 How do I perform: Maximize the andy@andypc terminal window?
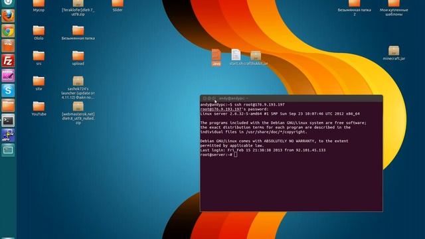[214, 98]
